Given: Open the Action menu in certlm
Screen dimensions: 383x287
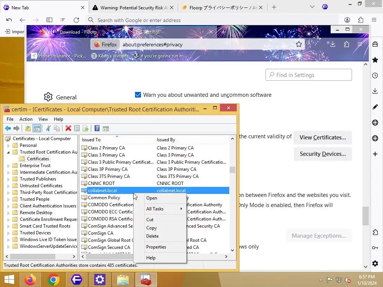Looking at the screenshot, I should (26, 119).
